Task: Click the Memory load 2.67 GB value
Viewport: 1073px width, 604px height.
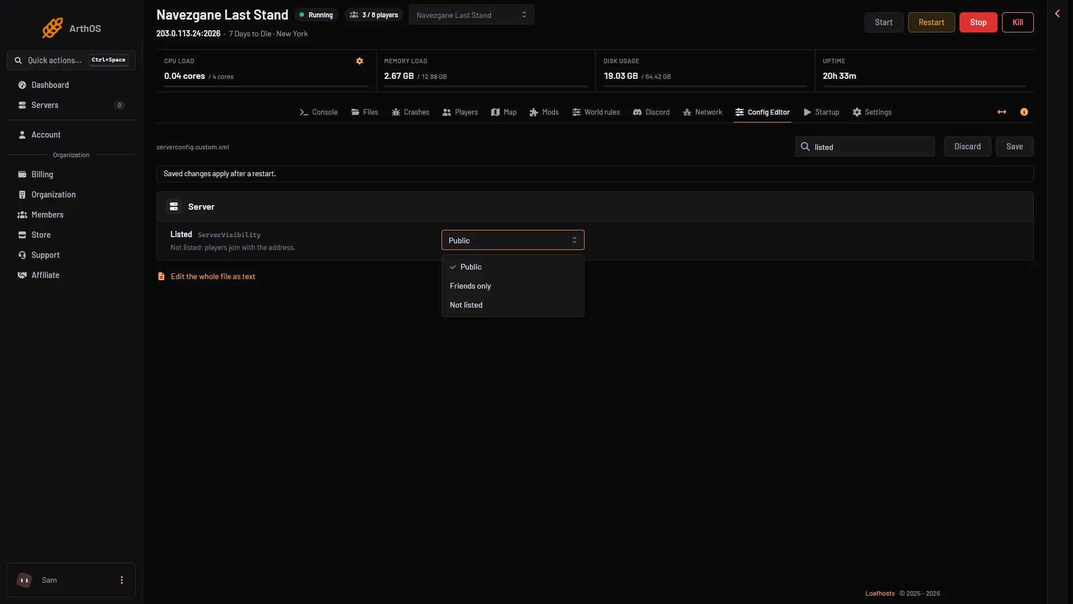Action: coord(399,76)
